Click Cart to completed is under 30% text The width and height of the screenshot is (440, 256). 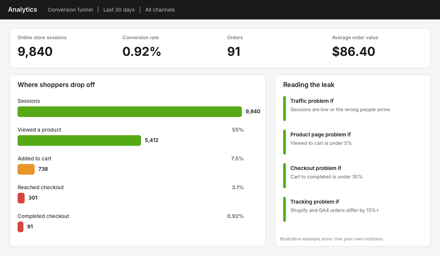point(326,177)
